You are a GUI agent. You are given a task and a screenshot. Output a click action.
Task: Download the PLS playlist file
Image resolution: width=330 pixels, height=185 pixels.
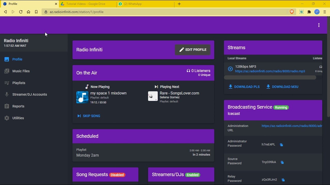244,87
